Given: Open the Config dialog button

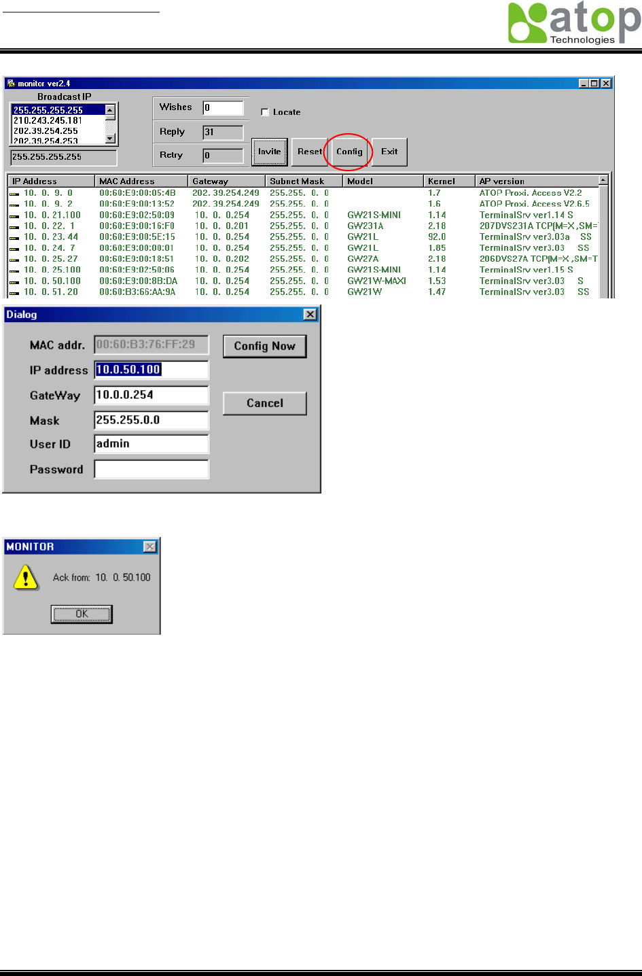Looking at the screenshot, I should tap(349, 152).
